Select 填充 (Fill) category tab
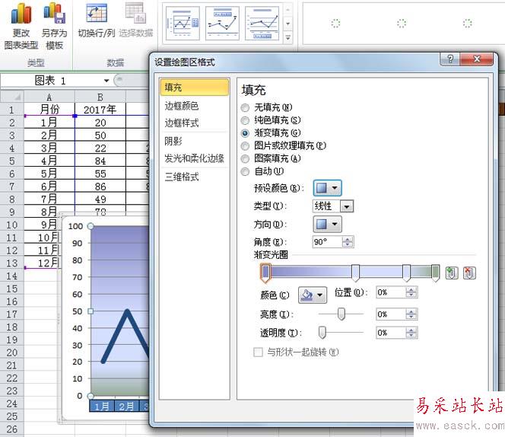The height and width of the screenshot is (437, 505). pos(194,88)
